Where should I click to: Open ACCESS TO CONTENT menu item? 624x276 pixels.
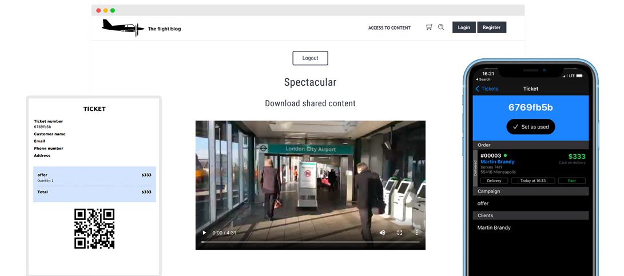pos(389,28)
